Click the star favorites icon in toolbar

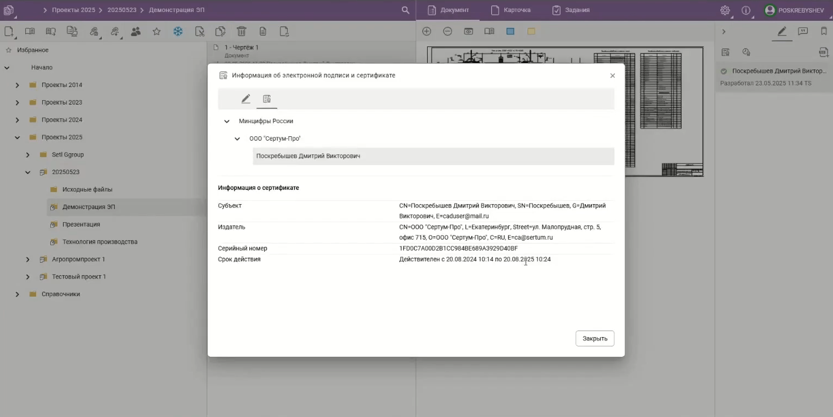click(156, 32)
